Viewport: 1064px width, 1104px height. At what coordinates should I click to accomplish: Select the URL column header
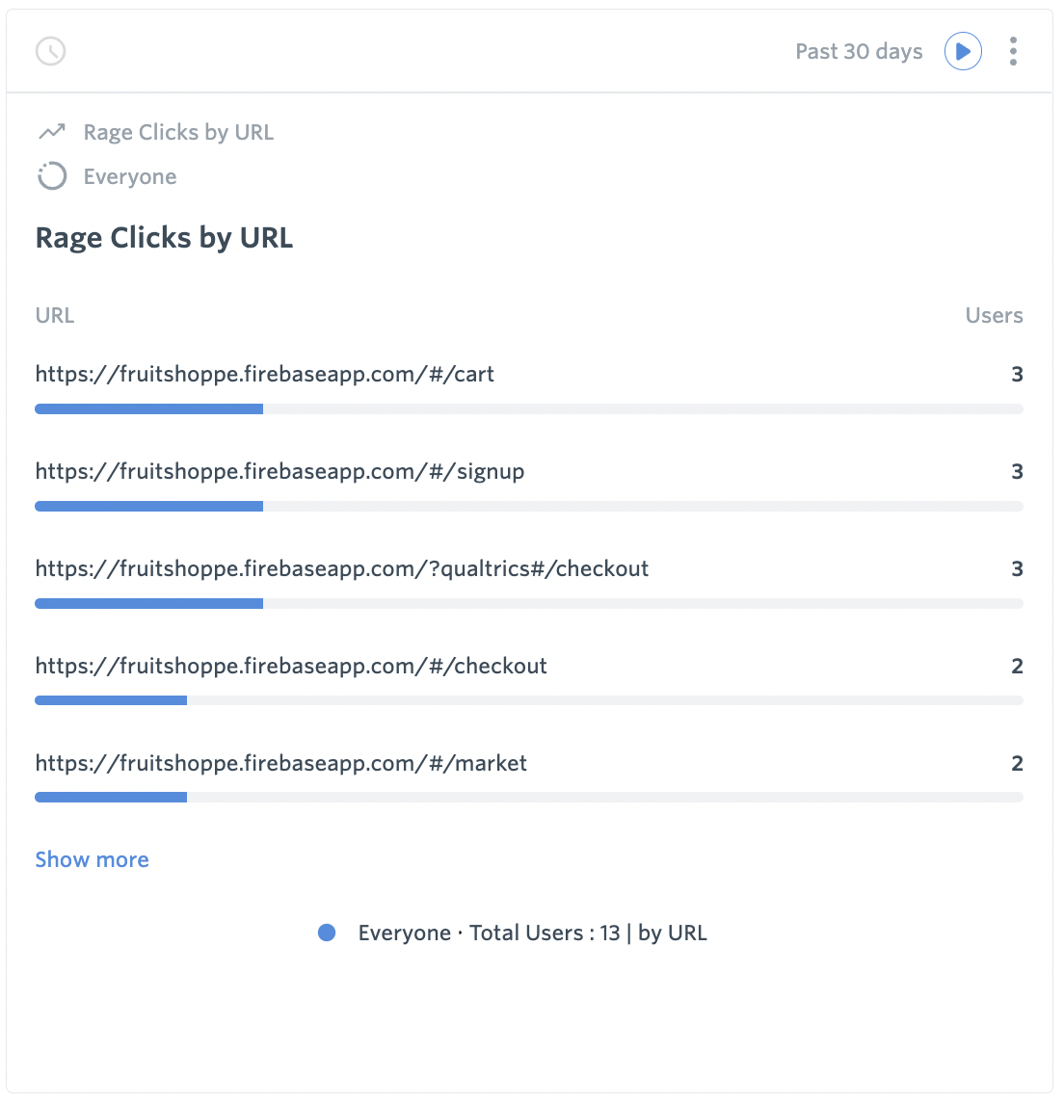tap(54, 315)
